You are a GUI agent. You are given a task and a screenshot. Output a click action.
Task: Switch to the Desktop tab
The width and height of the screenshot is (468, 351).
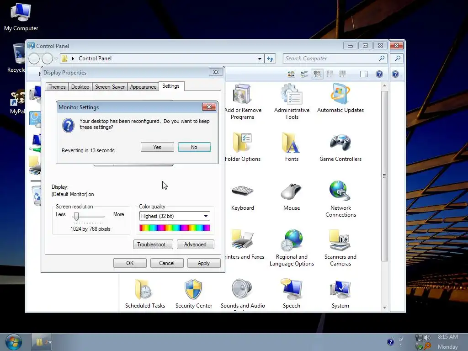80,86
